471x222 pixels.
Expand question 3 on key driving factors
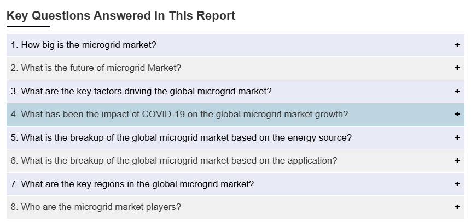[141, 92]
